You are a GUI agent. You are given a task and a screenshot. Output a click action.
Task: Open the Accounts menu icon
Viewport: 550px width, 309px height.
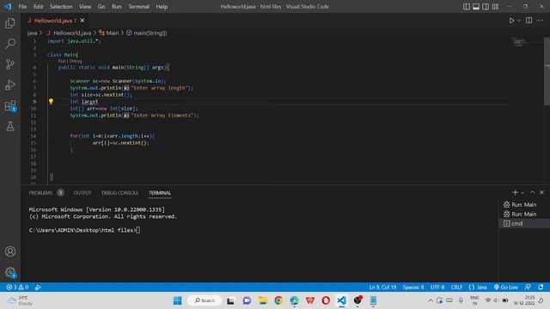coord(10,251)
